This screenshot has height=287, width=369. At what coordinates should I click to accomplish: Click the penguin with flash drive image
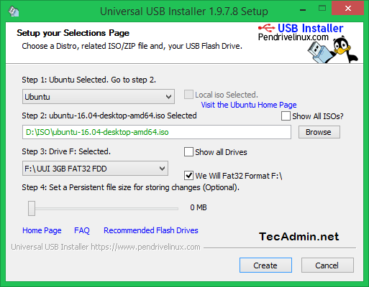(333, 50)
